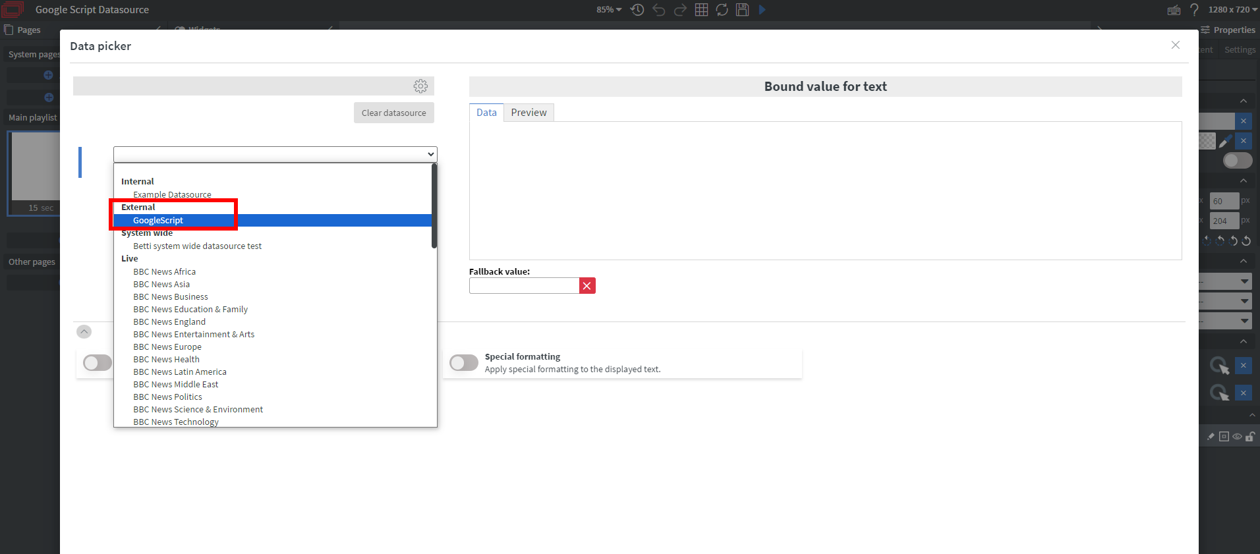
Task: Choose Betti system wide datasource test
Action: pyautogui.click(x=197, y=246)
